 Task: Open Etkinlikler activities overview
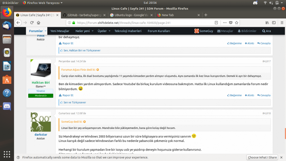tap(10, 3)
